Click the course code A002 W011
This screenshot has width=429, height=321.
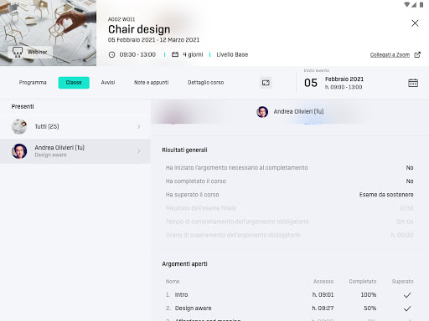[x=121, y=19]
